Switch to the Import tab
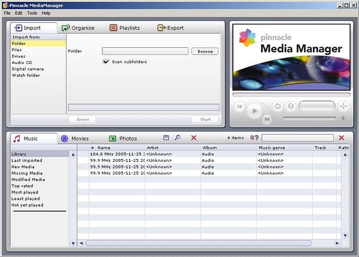359x257 pixels. pyautogui.click(x=34, y=28)
